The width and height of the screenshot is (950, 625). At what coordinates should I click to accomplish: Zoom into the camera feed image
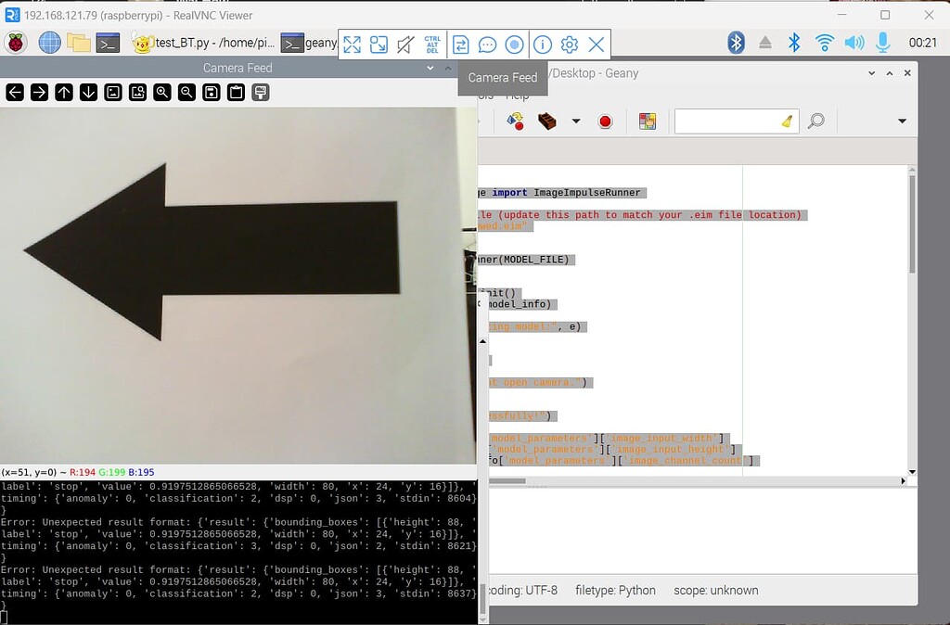coord(161,93)
